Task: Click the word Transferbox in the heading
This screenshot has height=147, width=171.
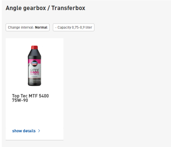Action: coord(68,8)
